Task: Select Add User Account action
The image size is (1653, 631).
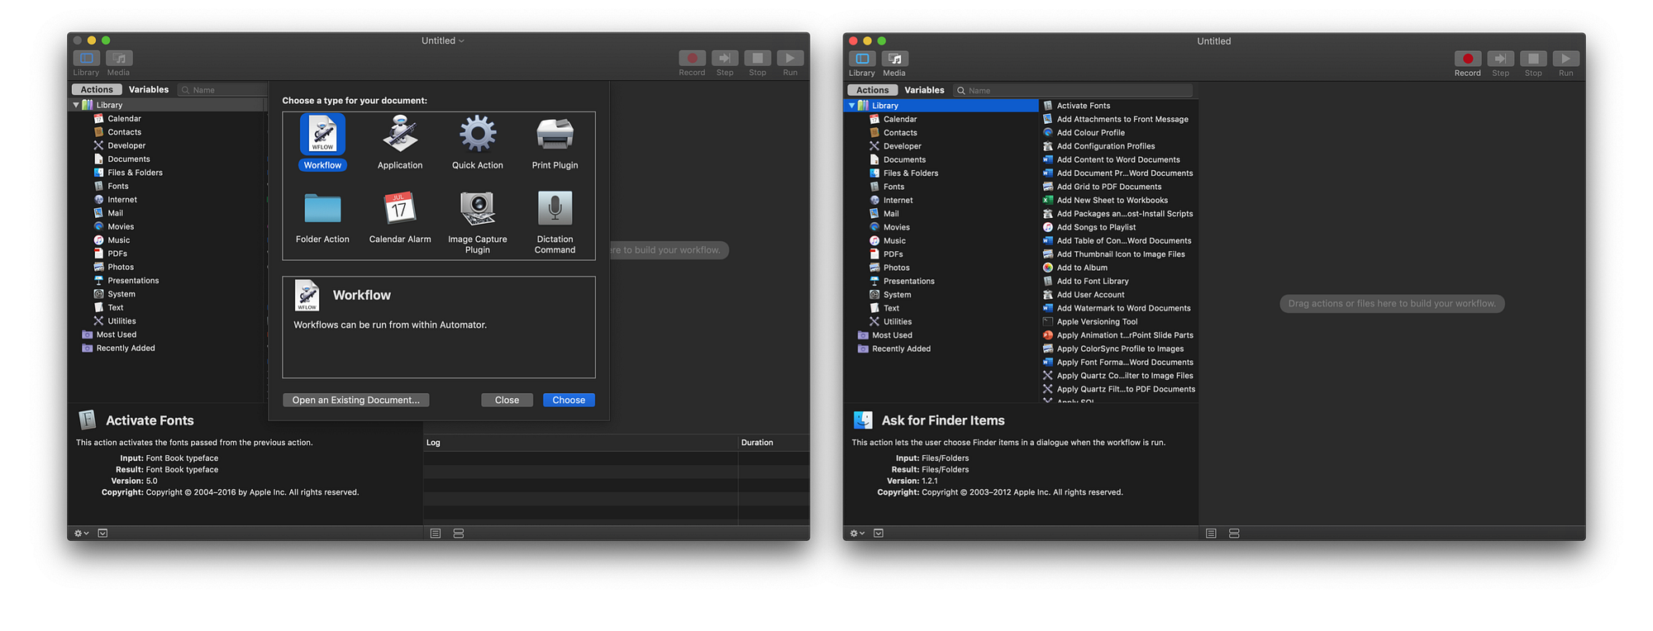Action: click(x=1090, y=295)
